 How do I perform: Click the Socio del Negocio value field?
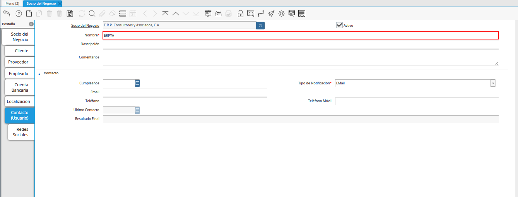click(179, 25)
